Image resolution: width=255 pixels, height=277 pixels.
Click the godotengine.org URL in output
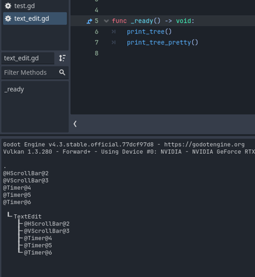pyautogui.click(x=204, y=144)
